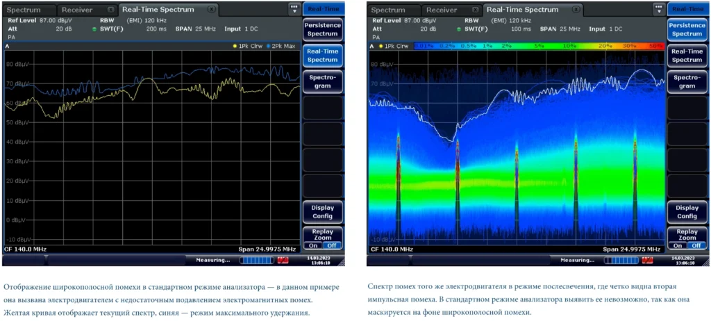Click Span 24.9975 MHz in right analyzer
The width and height of the screenshot is (711, 321).
pyautogui.click(x=632, y=249)
